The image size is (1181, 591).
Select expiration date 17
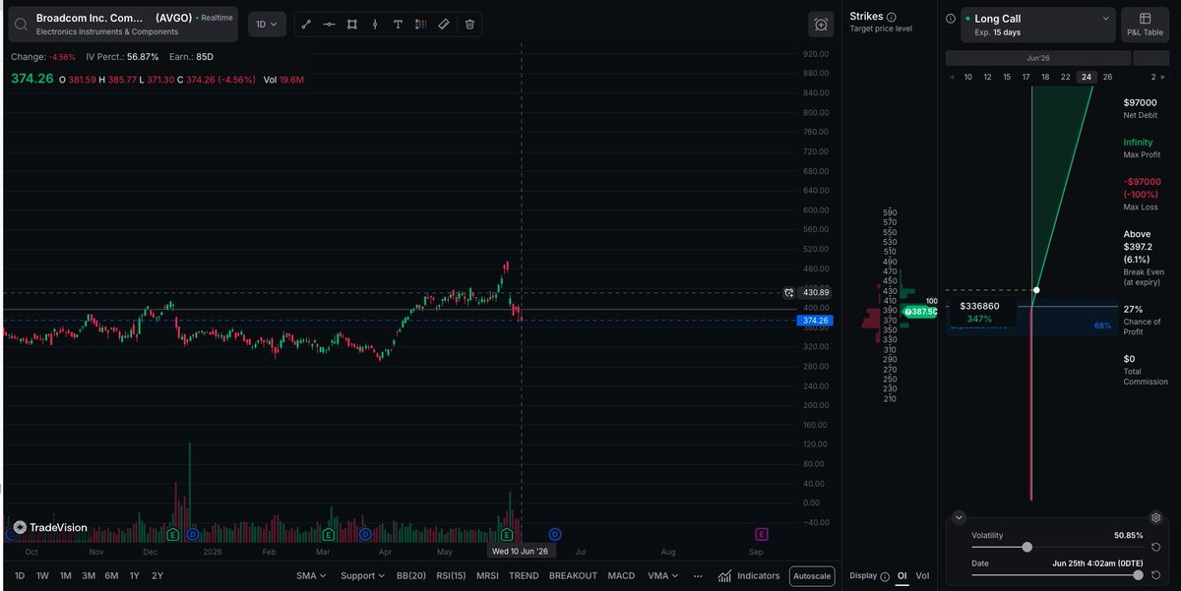point(1026,77)
